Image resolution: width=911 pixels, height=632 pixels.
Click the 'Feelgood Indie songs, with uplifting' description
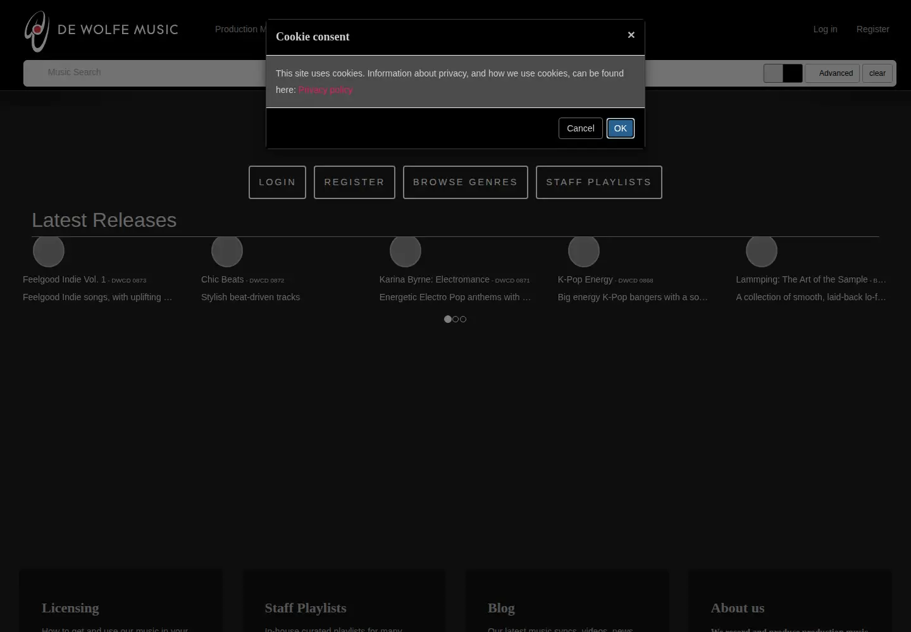tap(97, 297)
